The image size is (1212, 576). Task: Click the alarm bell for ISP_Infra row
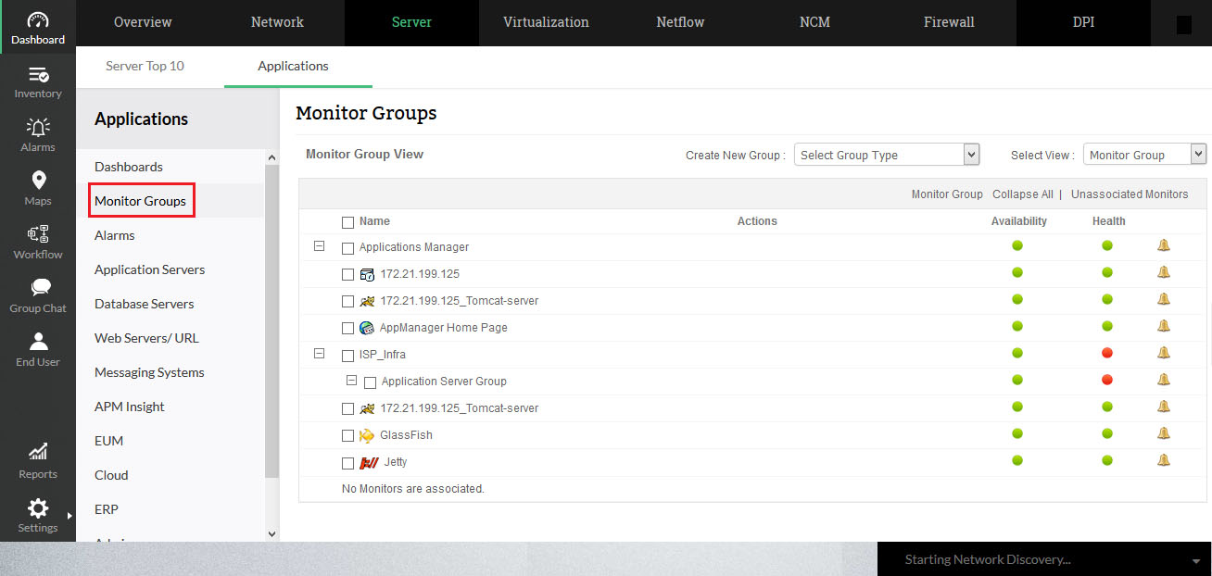pos(1164,353)
